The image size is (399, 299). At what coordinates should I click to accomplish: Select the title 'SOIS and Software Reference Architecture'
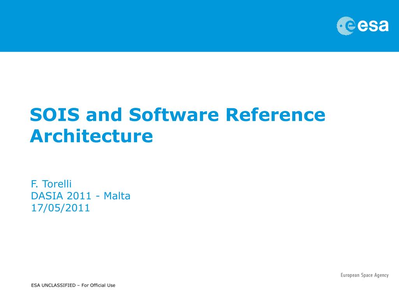click(x=178, y=125)
